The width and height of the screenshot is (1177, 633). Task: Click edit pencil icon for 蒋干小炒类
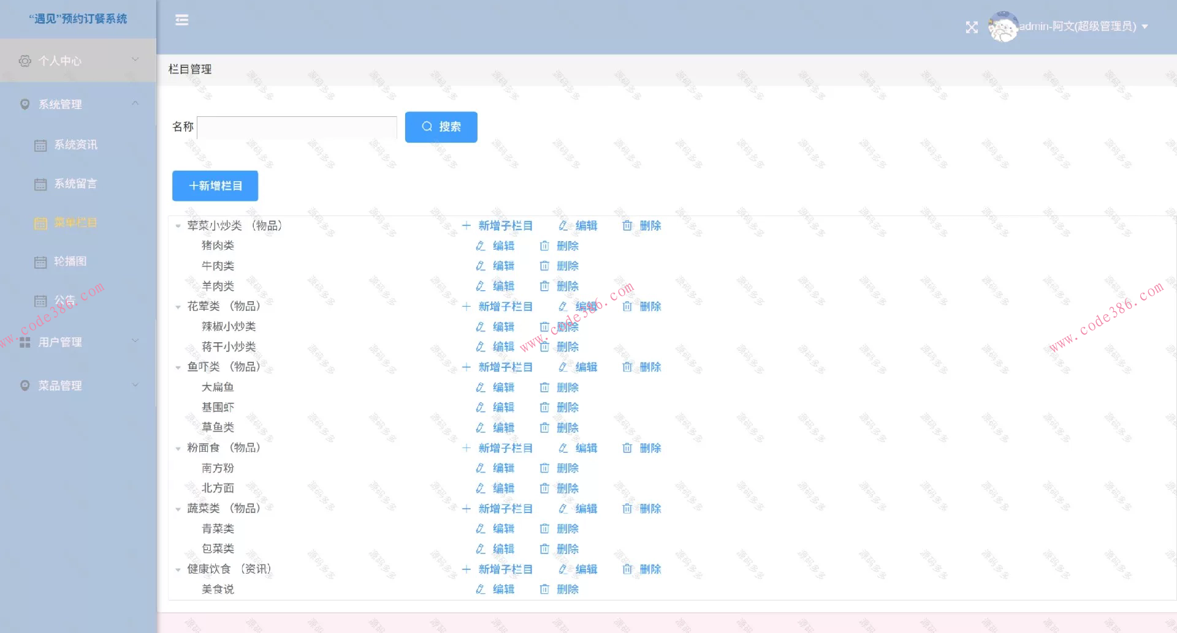[481, 347]
